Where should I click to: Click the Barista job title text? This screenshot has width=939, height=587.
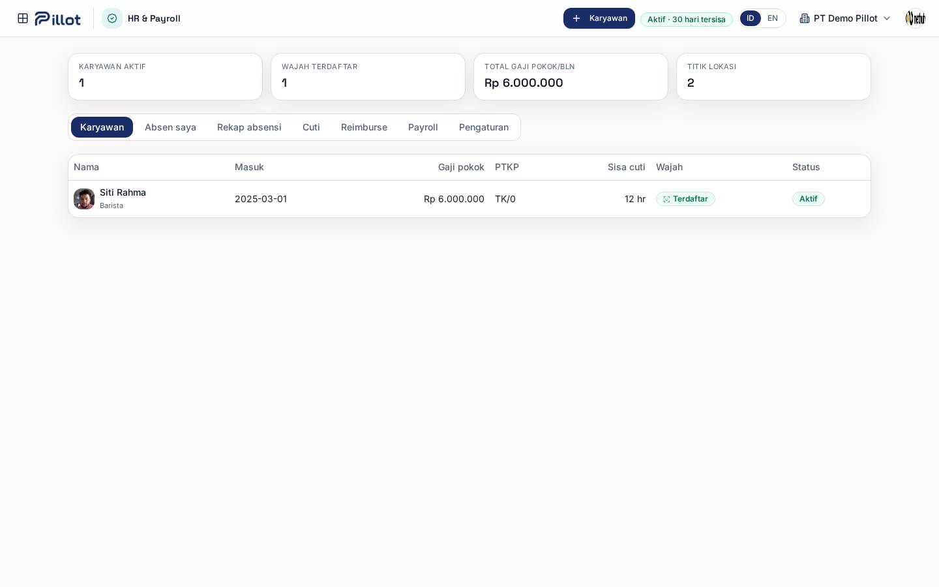(x=112, y=205)
